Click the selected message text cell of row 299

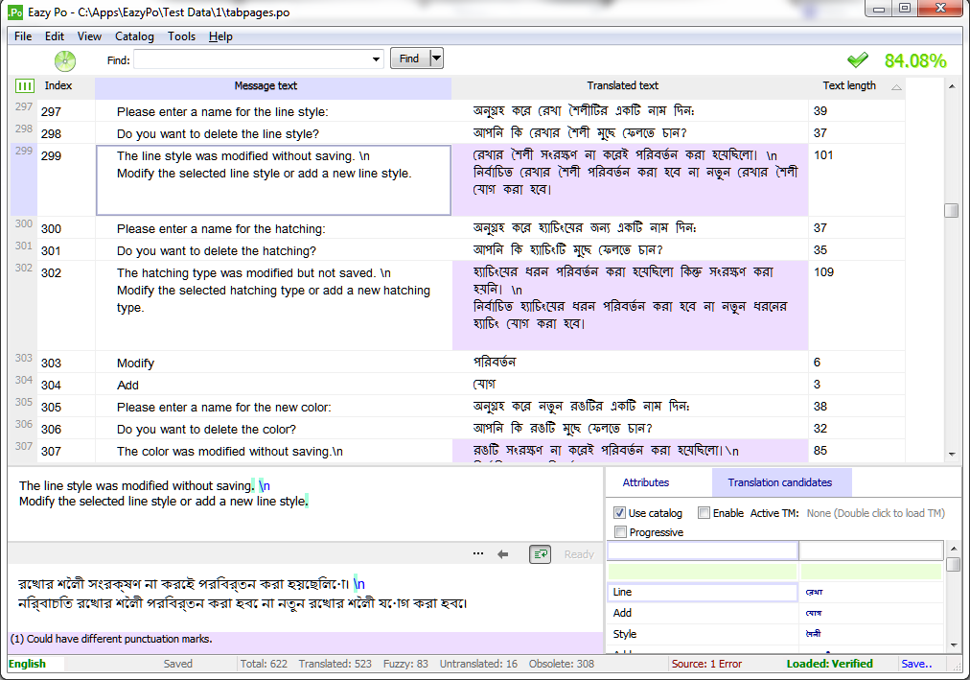click(273, 180)
